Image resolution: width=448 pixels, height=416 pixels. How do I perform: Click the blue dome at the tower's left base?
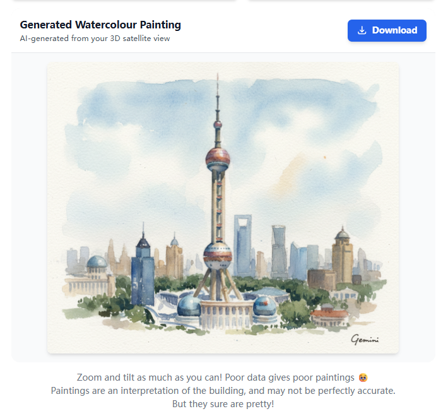(189, 306)
